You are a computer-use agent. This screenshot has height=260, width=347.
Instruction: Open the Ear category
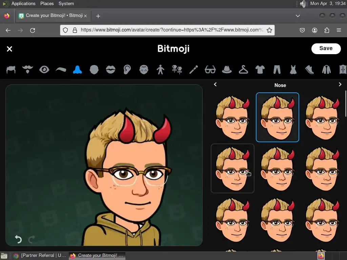click(127, 70)
